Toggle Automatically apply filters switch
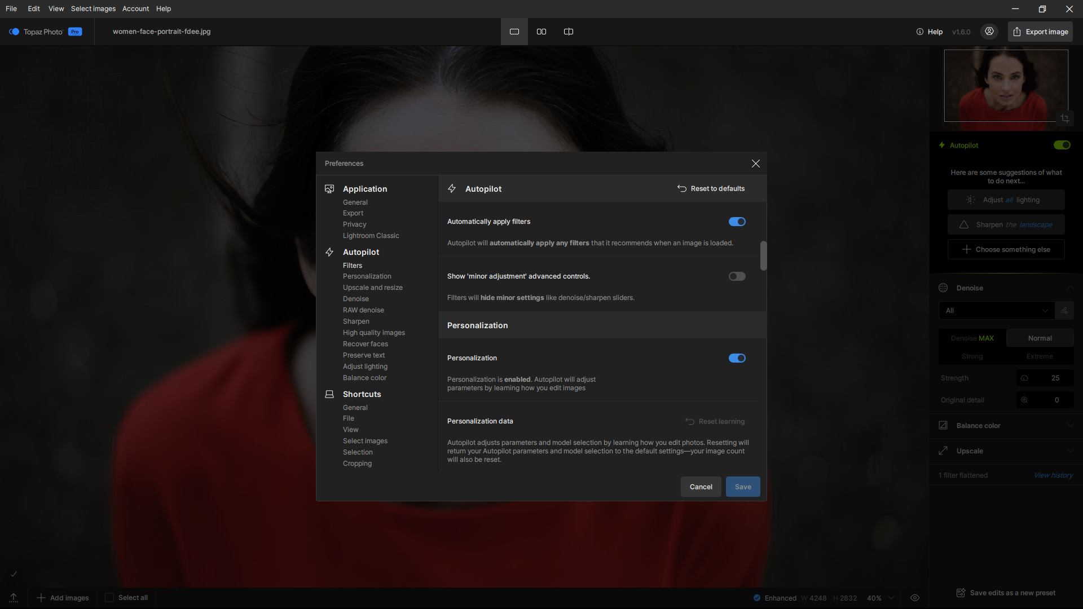The height and width of the screenshot is (609, 1083). tap(737, 222)
